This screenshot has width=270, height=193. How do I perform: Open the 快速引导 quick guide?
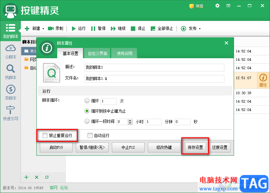(11, 113)
